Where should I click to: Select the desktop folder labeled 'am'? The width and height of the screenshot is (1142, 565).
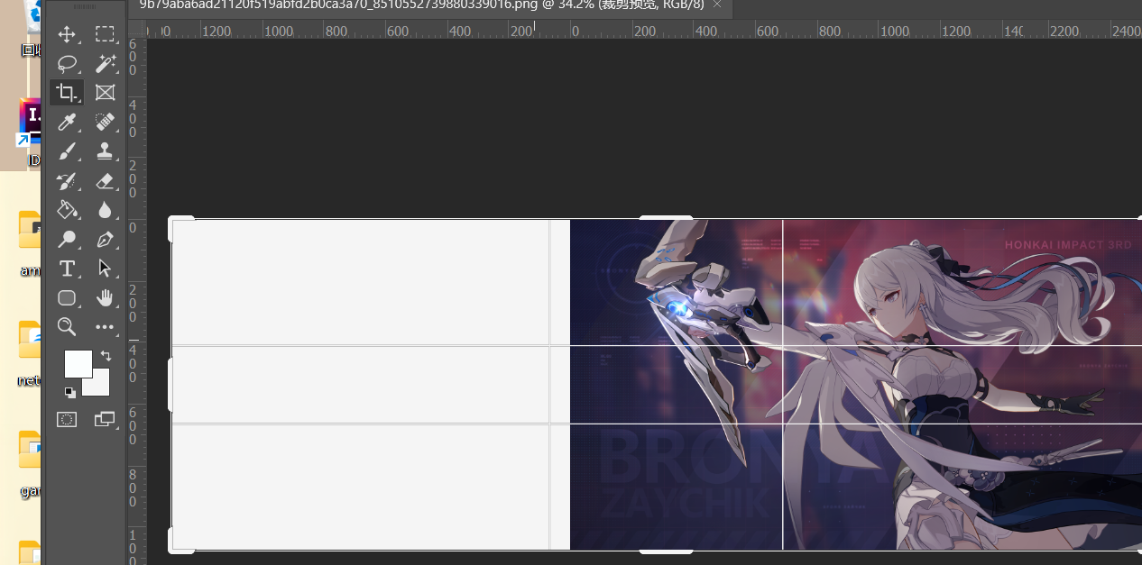pyautogui.click(x=30, y=244)
